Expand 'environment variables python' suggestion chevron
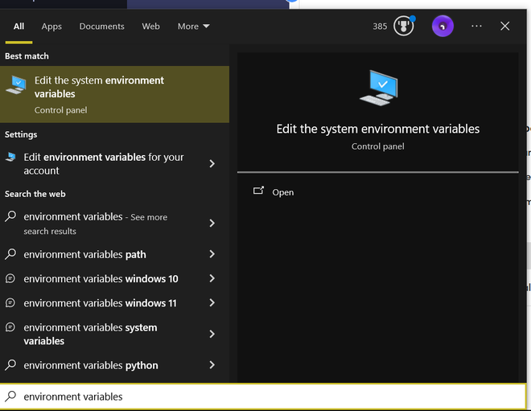The width and height of the screenshot is (531, 411). 212,365
